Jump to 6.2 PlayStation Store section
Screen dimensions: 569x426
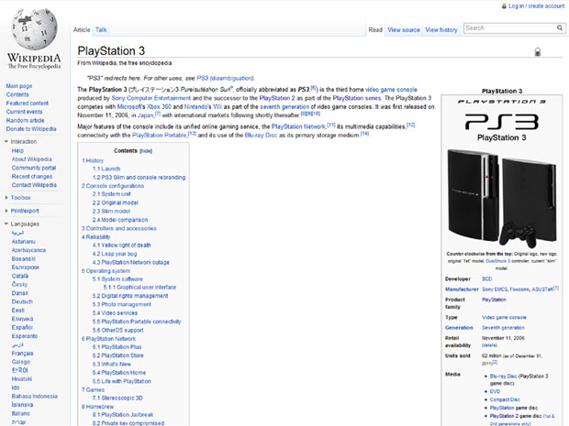click(118, 355)
